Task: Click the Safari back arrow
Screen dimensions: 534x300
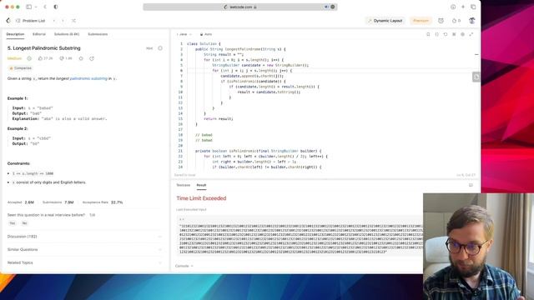Action: click(45, 7)
